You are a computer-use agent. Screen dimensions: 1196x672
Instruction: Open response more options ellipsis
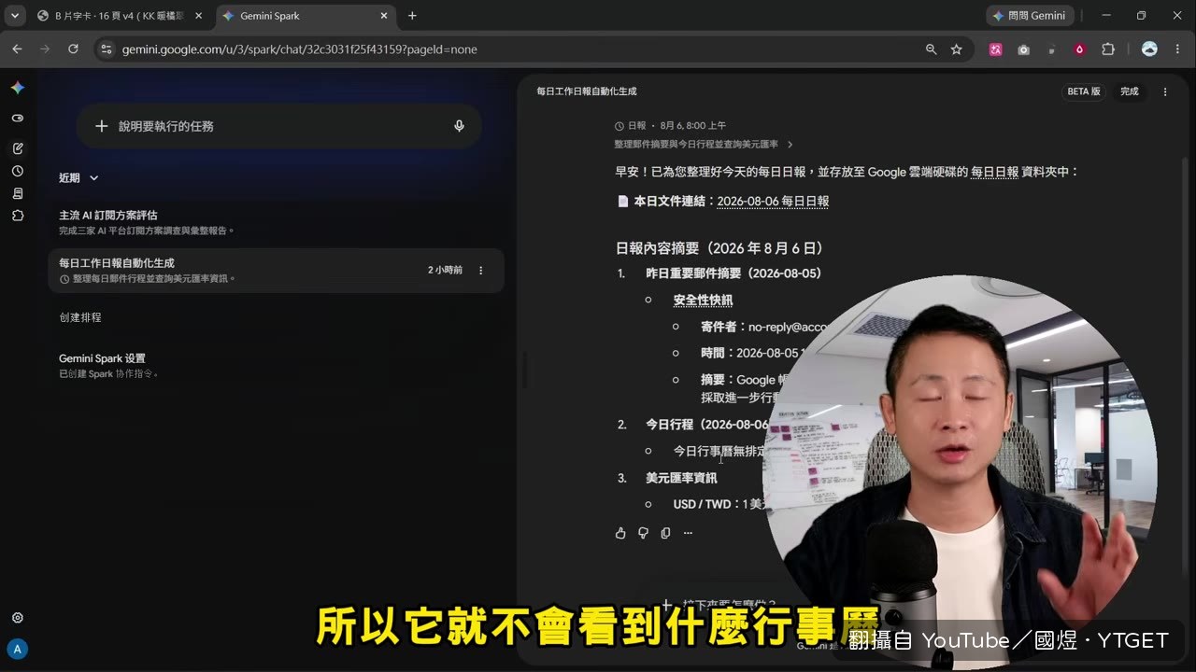(688, 533)
